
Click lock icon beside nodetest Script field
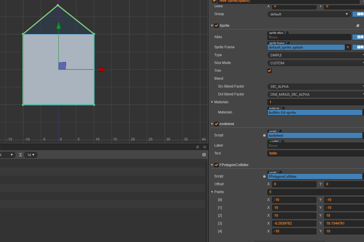[264, 135]
